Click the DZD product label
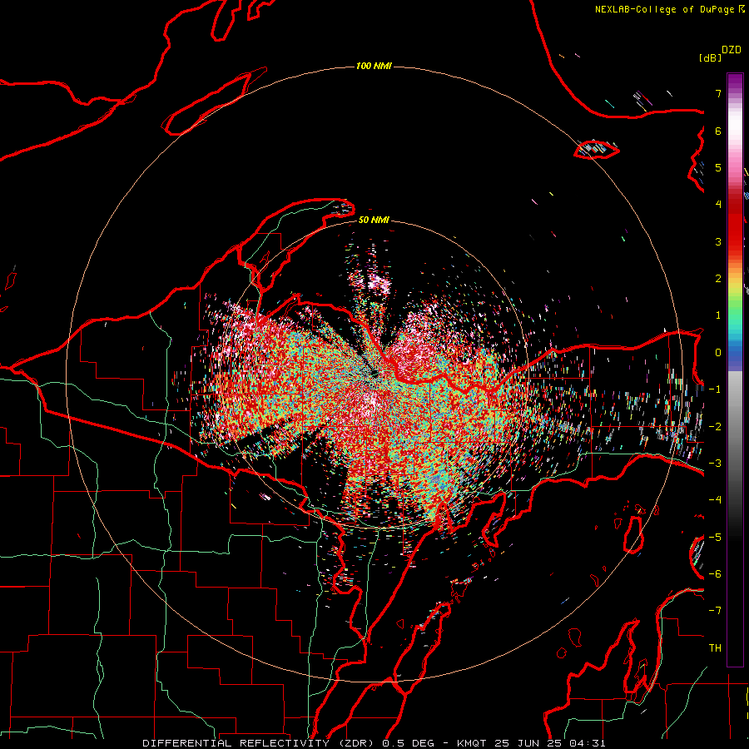Screen dimensions: 749x749 (731, 50)
